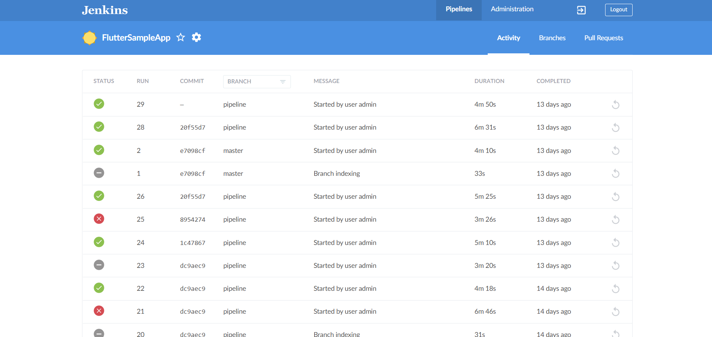Click the not-built status icon for run 23
Image resolution: width=712 pixels, height=337 pixels.
[99, 265]
